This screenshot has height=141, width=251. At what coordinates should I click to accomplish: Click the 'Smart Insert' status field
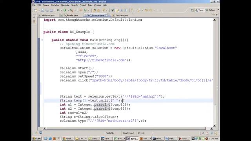128,133
